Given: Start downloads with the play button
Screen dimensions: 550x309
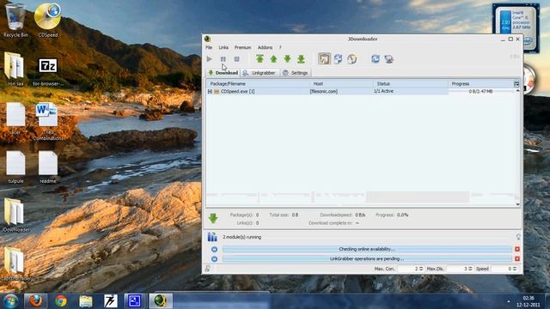Looking at the screenshot, I should pyautogui.click(x=210, y=59).
